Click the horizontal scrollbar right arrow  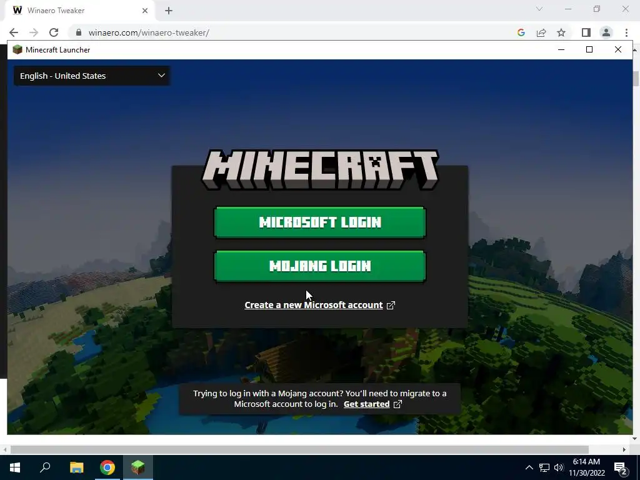(624, 450)
